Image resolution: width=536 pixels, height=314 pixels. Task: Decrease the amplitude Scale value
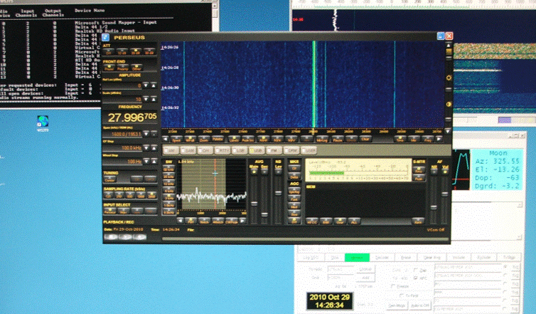[146, 99]
